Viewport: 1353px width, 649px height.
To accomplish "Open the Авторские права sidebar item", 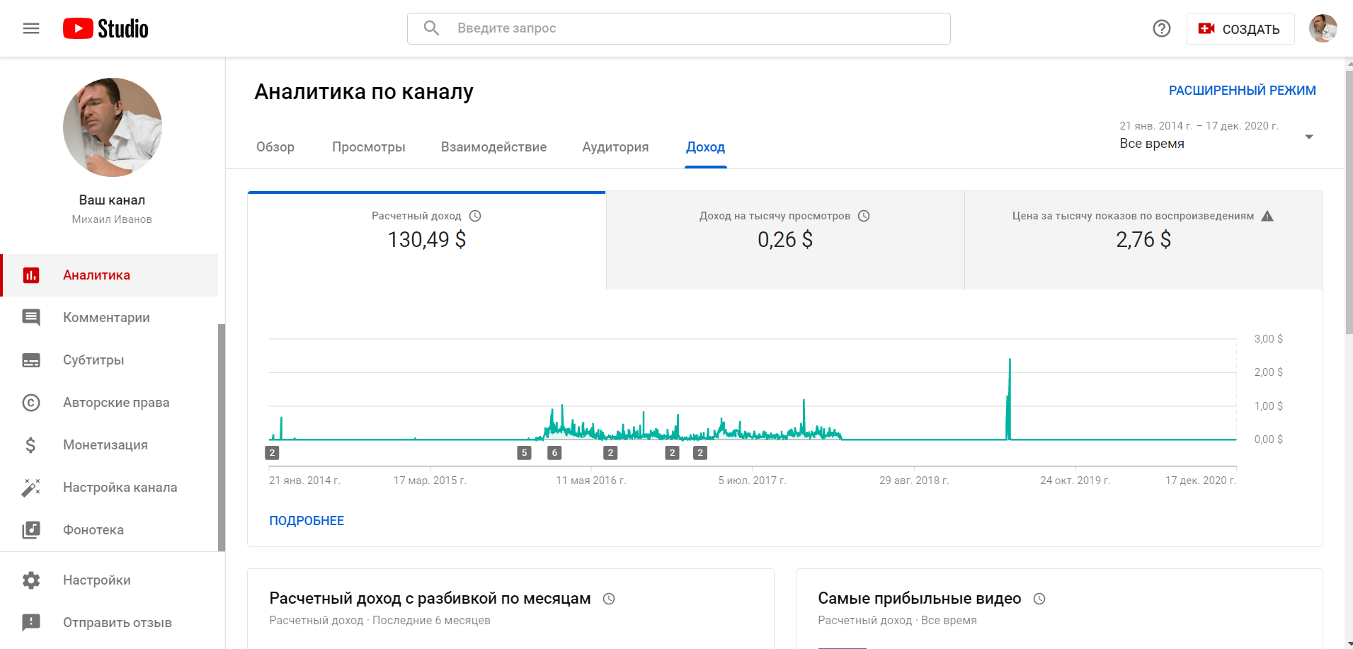I will [110, 403].
